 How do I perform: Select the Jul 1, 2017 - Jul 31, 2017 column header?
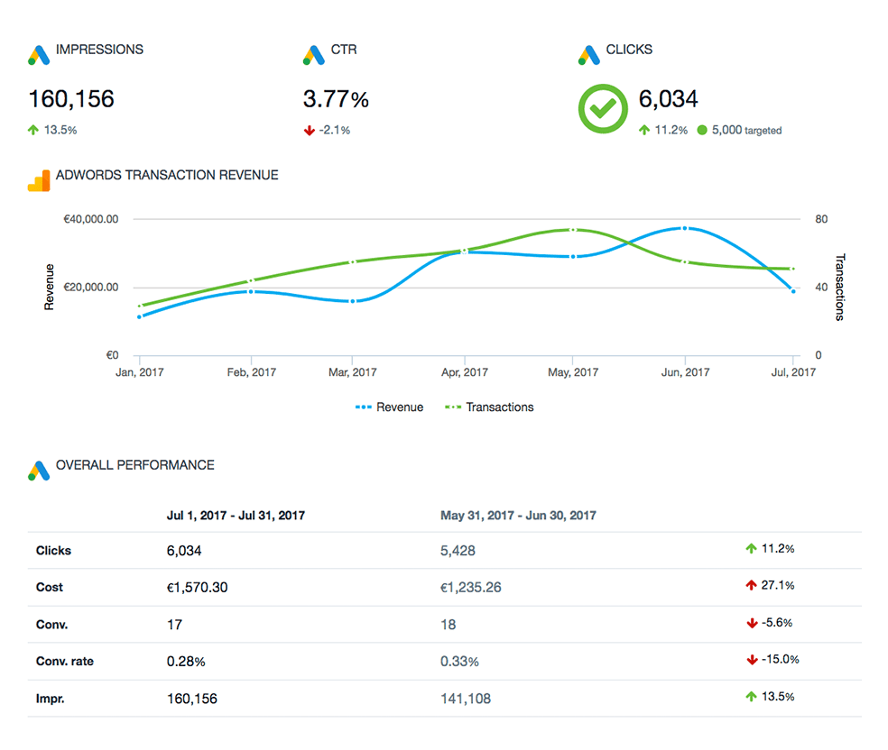tap(236, 516)
